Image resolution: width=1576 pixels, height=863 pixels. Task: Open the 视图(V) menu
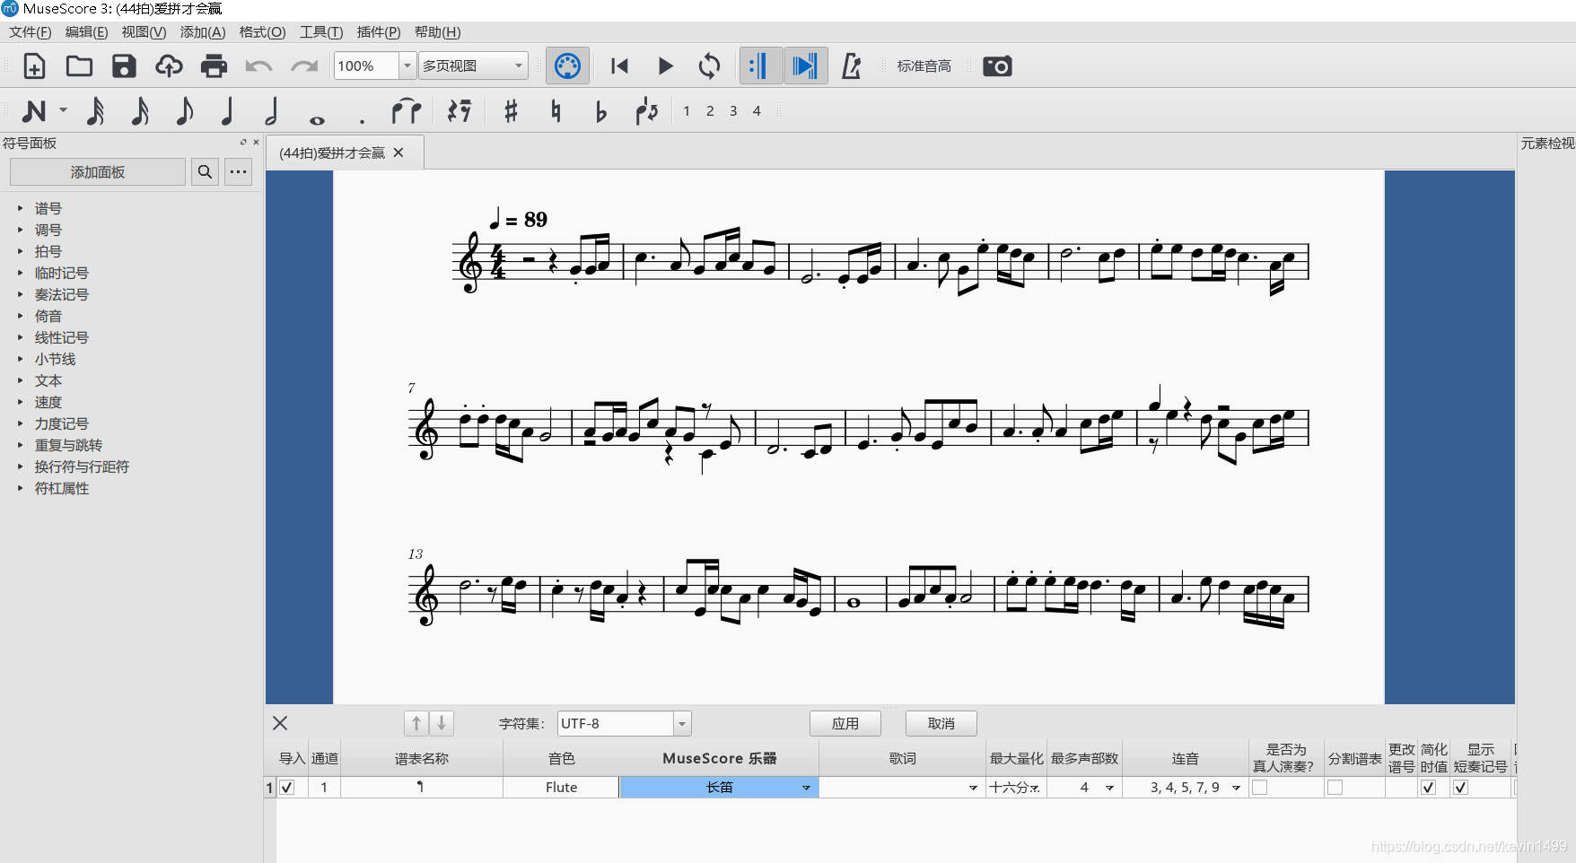coord(144,32)
